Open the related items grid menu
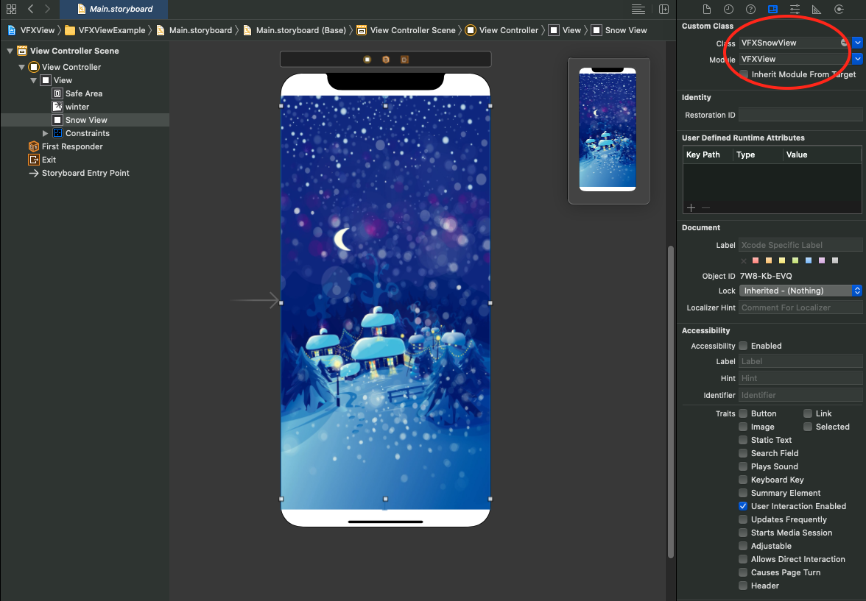This screenshot has width=866, height=601. tap(11, 9)
